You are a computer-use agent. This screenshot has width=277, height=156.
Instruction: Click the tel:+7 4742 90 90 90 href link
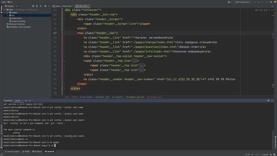click(x=183, y=79)
